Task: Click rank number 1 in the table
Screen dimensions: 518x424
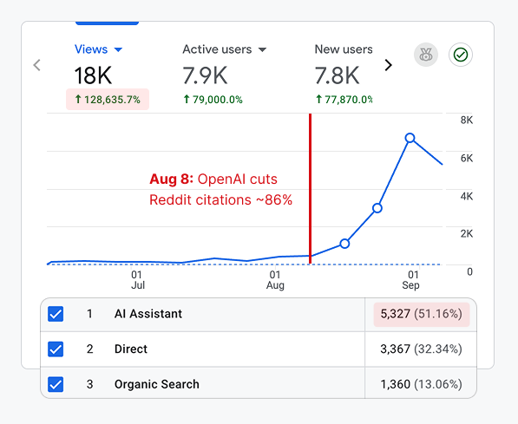Action: click(89, 314)
